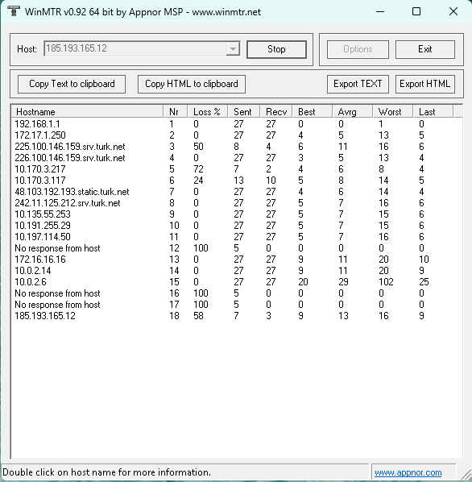The height and width of the screenshot is (482, 472).
Task: Select 226.100.146.159.srv.turk.net row
Action: pos(237,158)
